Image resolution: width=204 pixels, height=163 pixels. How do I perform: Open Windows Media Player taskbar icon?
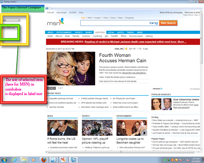[34, 160]
